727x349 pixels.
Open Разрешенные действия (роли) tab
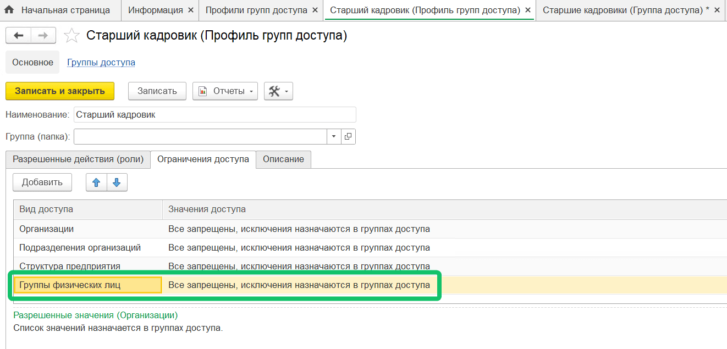[78, 159]
